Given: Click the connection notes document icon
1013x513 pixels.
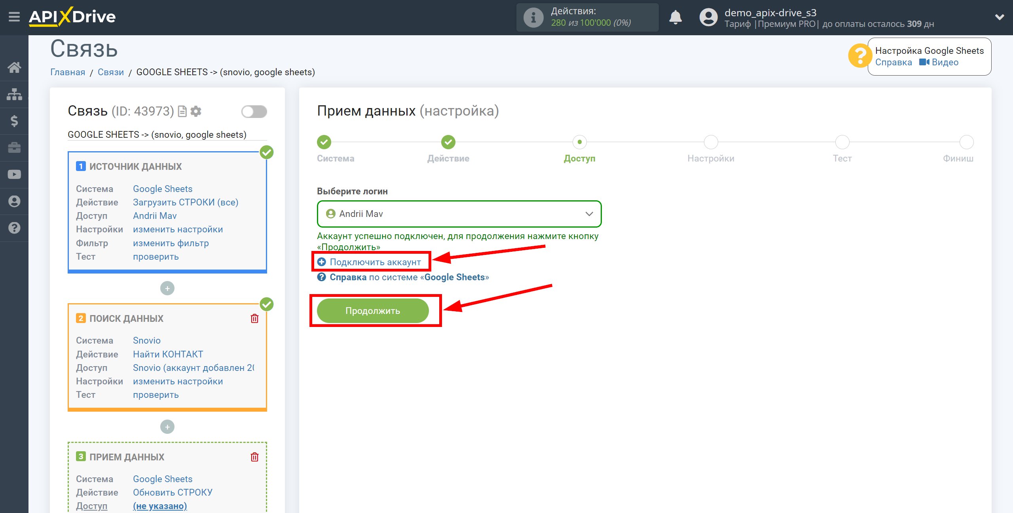Looking at the screenshot, I should click(x=182, y=111).
